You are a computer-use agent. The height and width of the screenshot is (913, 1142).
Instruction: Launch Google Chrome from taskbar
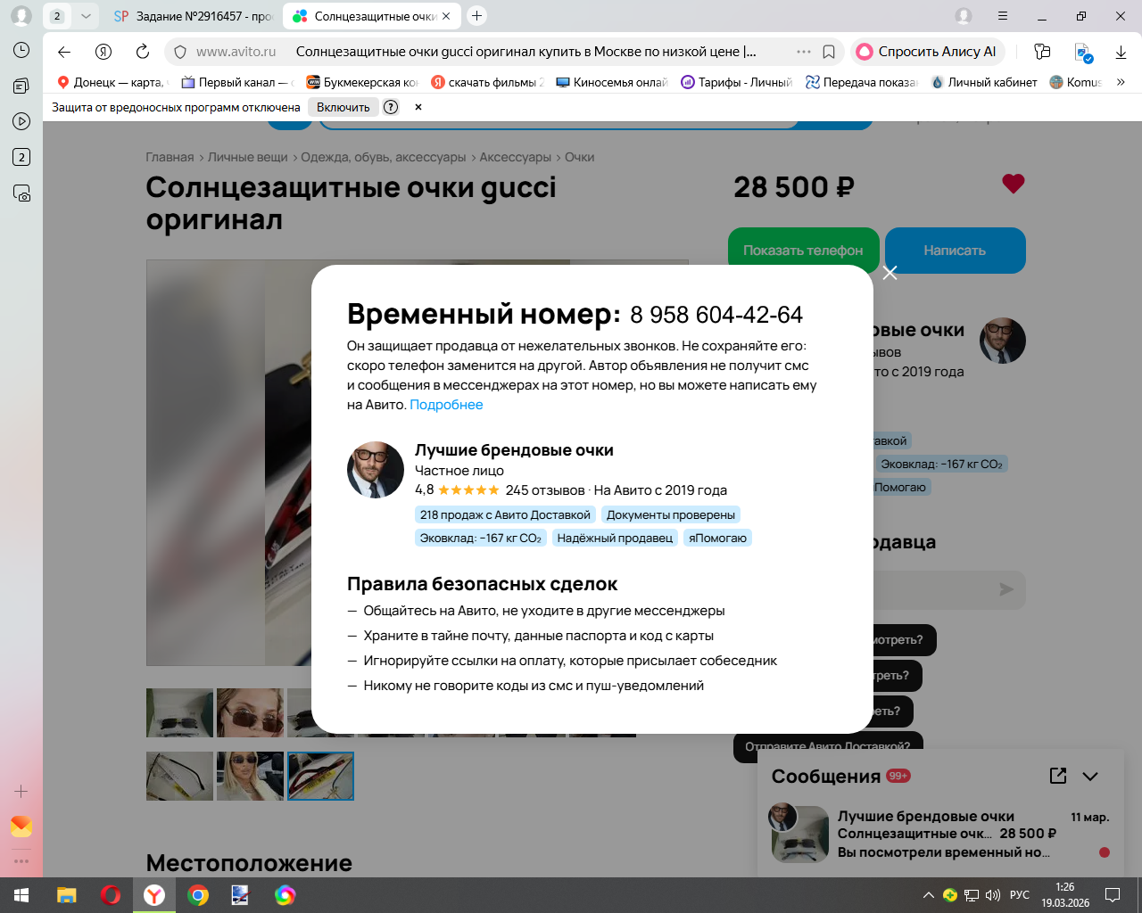pyautogui.click(x=198, y=895)
